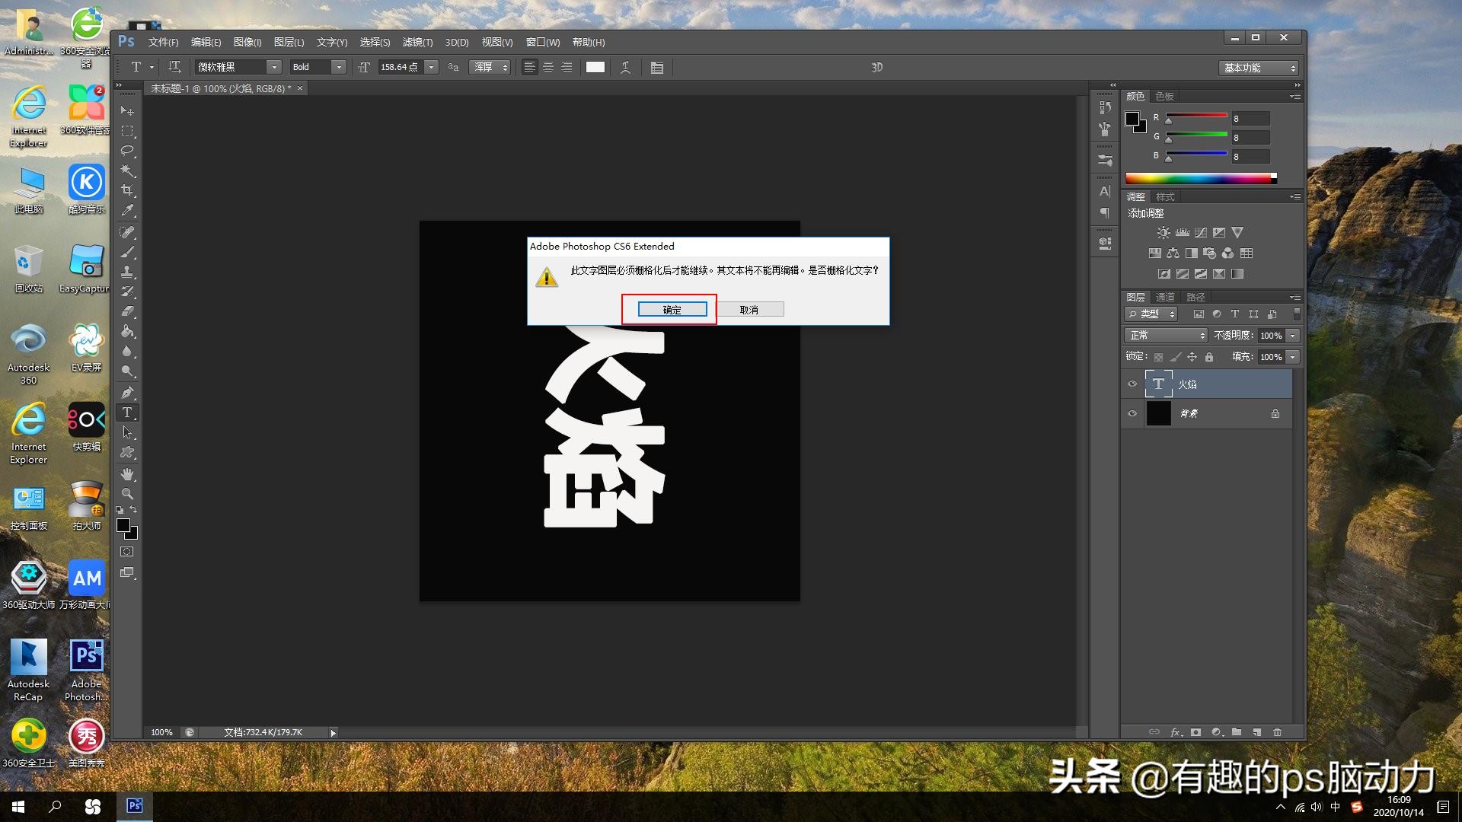This screenshot has height=822, width=1462.
Task: Click the delete layer trash icon
Action: pyautogui.click(x=1278, y=732)
